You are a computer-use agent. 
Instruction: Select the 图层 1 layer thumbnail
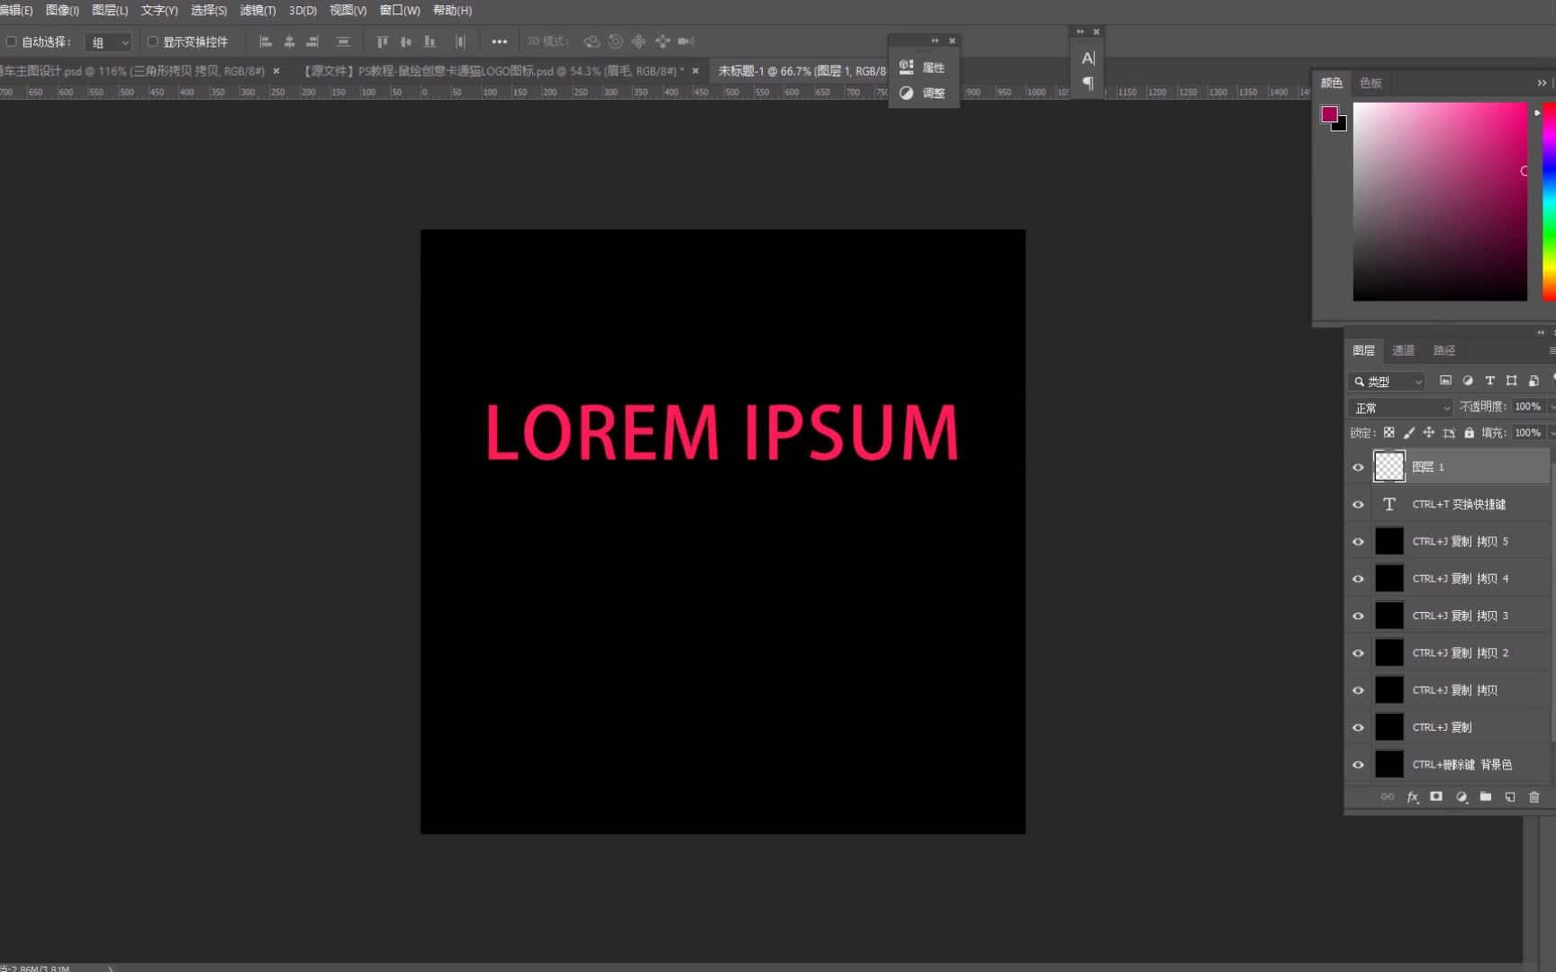[1389, 466]
